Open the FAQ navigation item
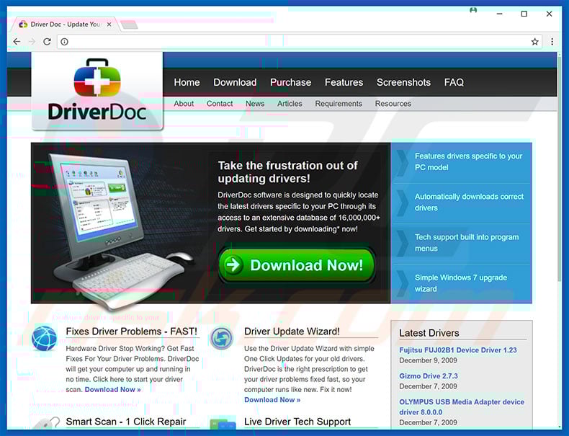The height and width of the screenshot is (436, 569). pyautogui.click(x=454, y=82)
